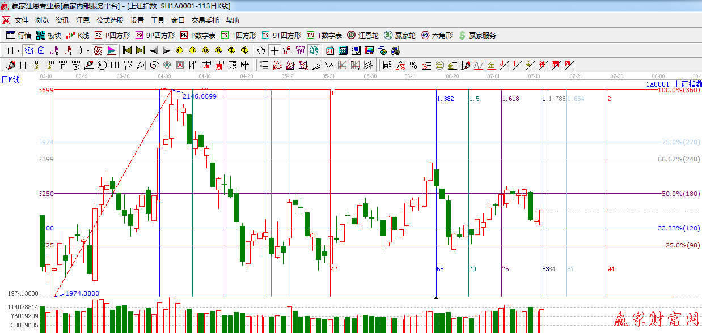Image resolution: width=702 pixels, height=333 pixels.
Task: Click the calendar icon showing 21
Action: pos(329,50)
